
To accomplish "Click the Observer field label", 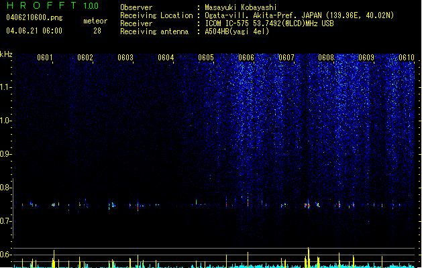I will click(136, 7).
